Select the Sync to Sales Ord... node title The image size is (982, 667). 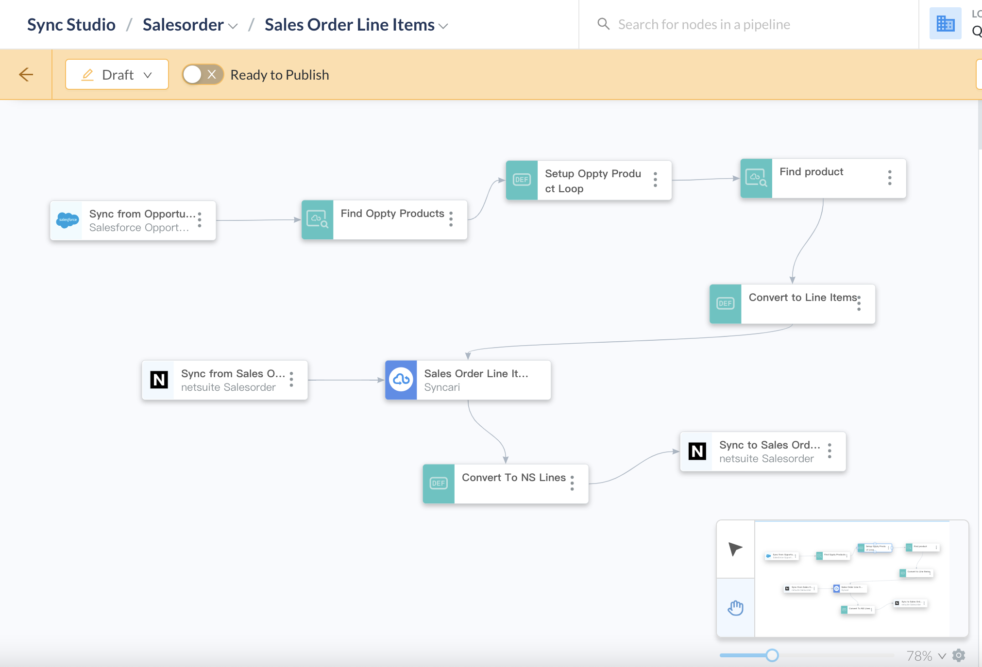tap(769, 445)
